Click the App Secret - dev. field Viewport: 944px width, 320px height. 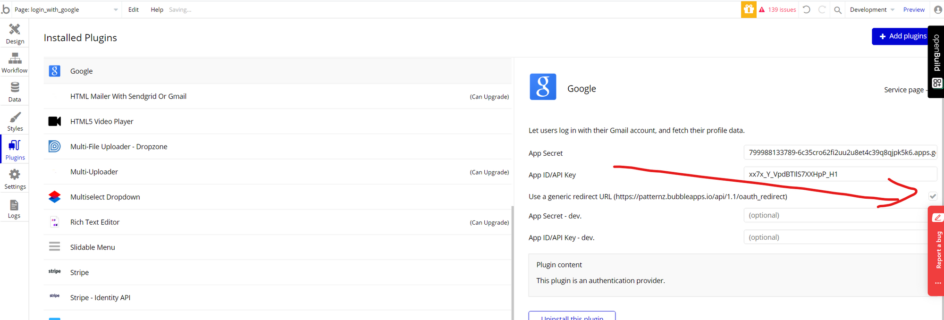point(835,215)
